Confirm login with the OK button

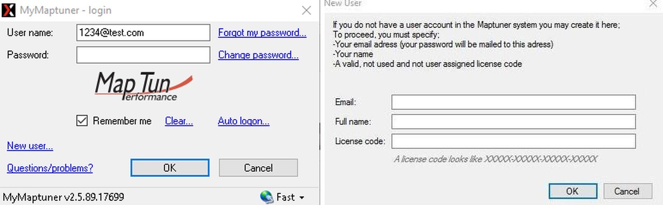(170, 168)
